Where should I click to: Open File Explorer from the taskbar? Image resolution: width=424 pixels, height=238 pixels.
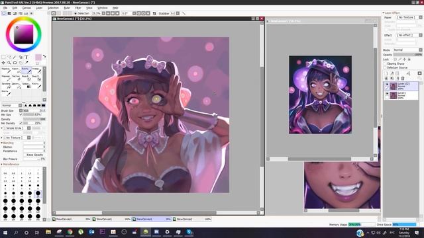pyautogui.click(x=48, y=232)
